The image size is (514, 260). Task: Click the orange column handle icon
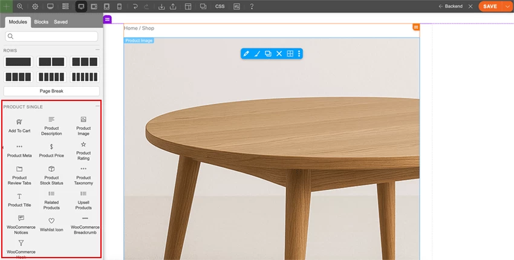pos(416,27)
